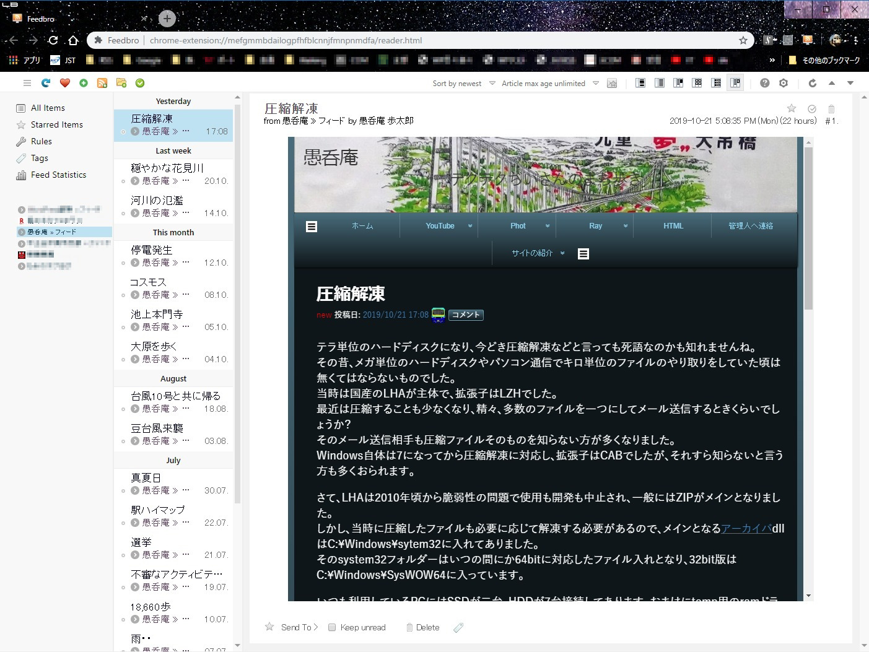Viewport: 869px width, 652px height.
Task: Toggle the starred-only filter button in toolbar
Action: pos(612,84)
